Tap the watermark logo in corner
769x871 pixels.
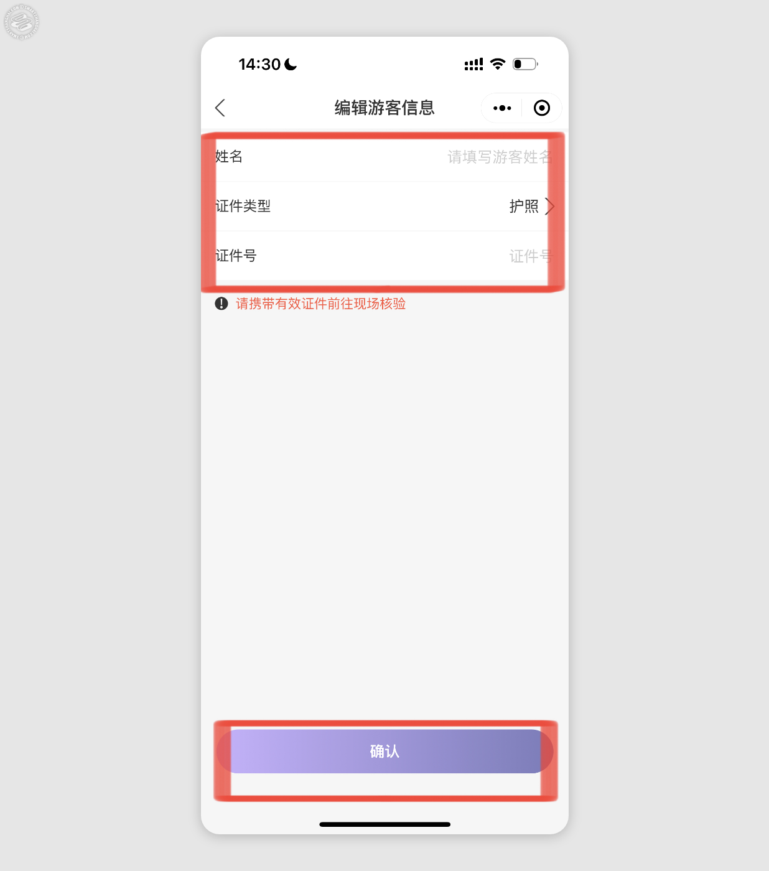[x=22, y=22]
